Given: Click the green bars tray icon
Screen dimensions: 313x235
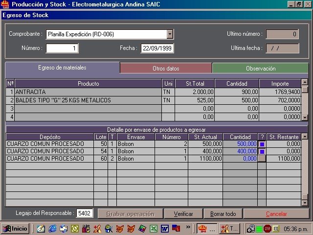Looking at the screenshot, I should pyautogui.click(x=259, y=229).
